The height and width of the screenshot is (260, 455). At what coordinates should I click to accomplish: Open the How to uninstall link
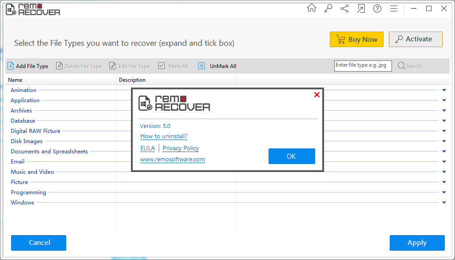pos(164,136)
